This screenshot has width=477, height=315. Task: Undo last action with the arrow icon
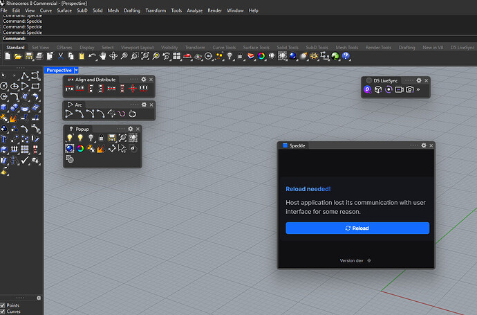pyautogui.click(x=92, y=56)
